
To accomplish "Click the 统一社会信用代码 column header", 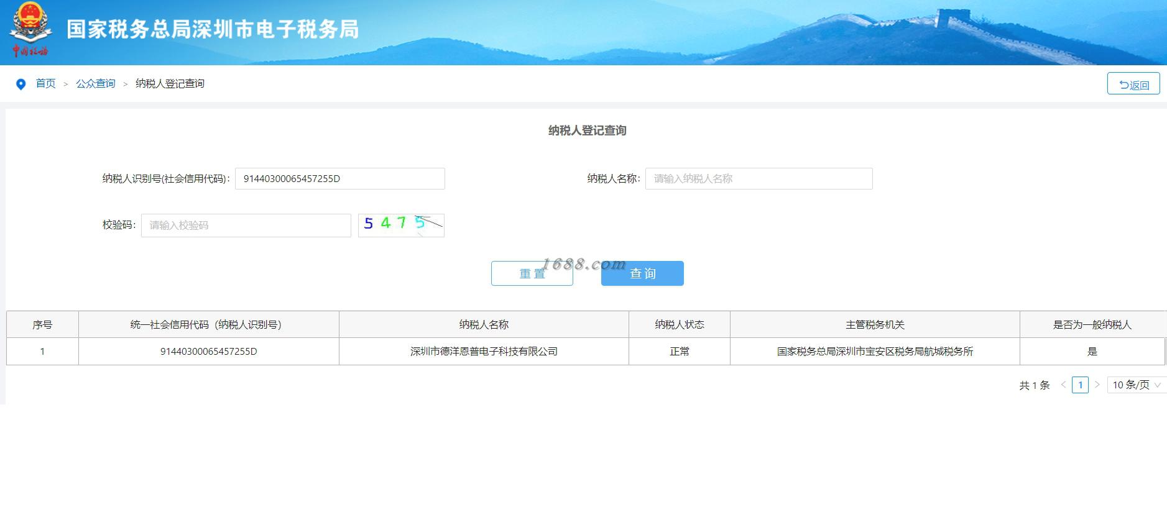I will [209, 324].
